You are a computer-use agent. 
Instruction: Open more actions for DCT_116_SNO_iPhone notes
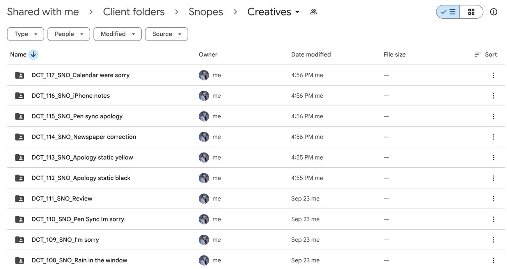(x=493, y=96)
